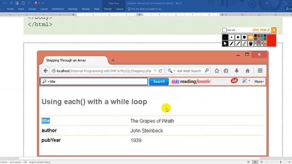Open the Font Color dropdown arrow
292x164 pixels.
click(39, 3)
